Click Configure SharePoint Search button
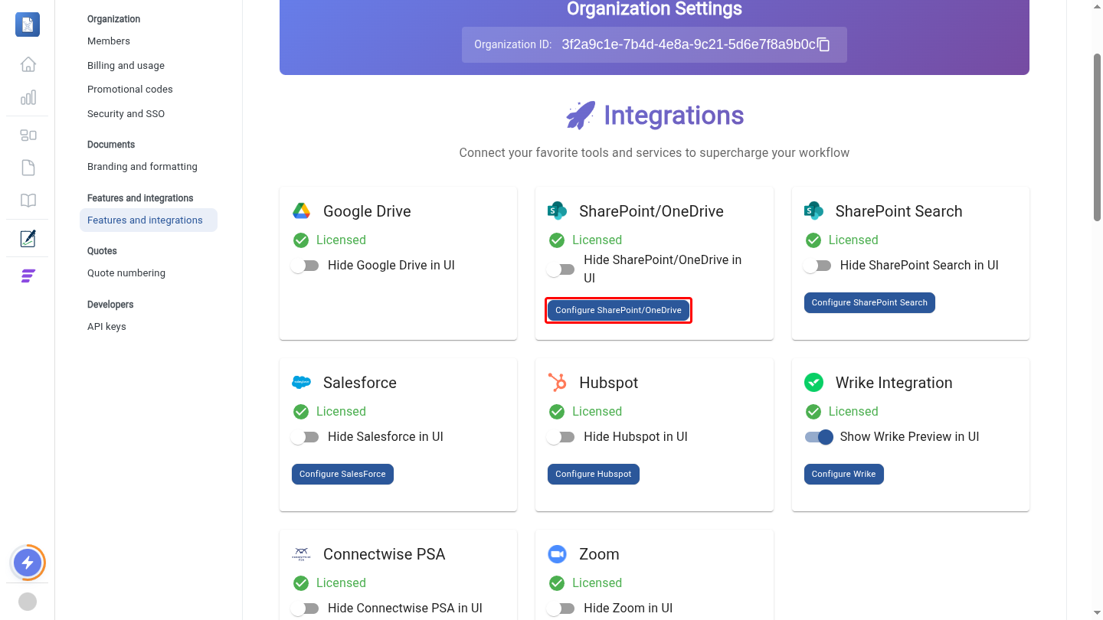Screen dimensions: 1103x620 pyautogui.click(x=869, y=302)
